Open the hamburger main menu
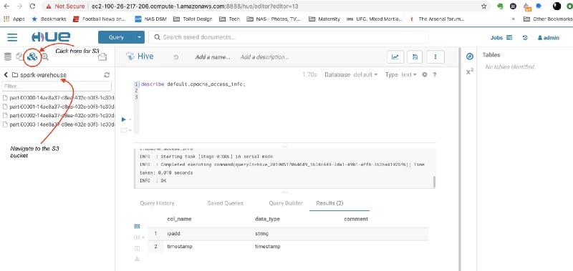573x271 pixels. pos(12,37)
